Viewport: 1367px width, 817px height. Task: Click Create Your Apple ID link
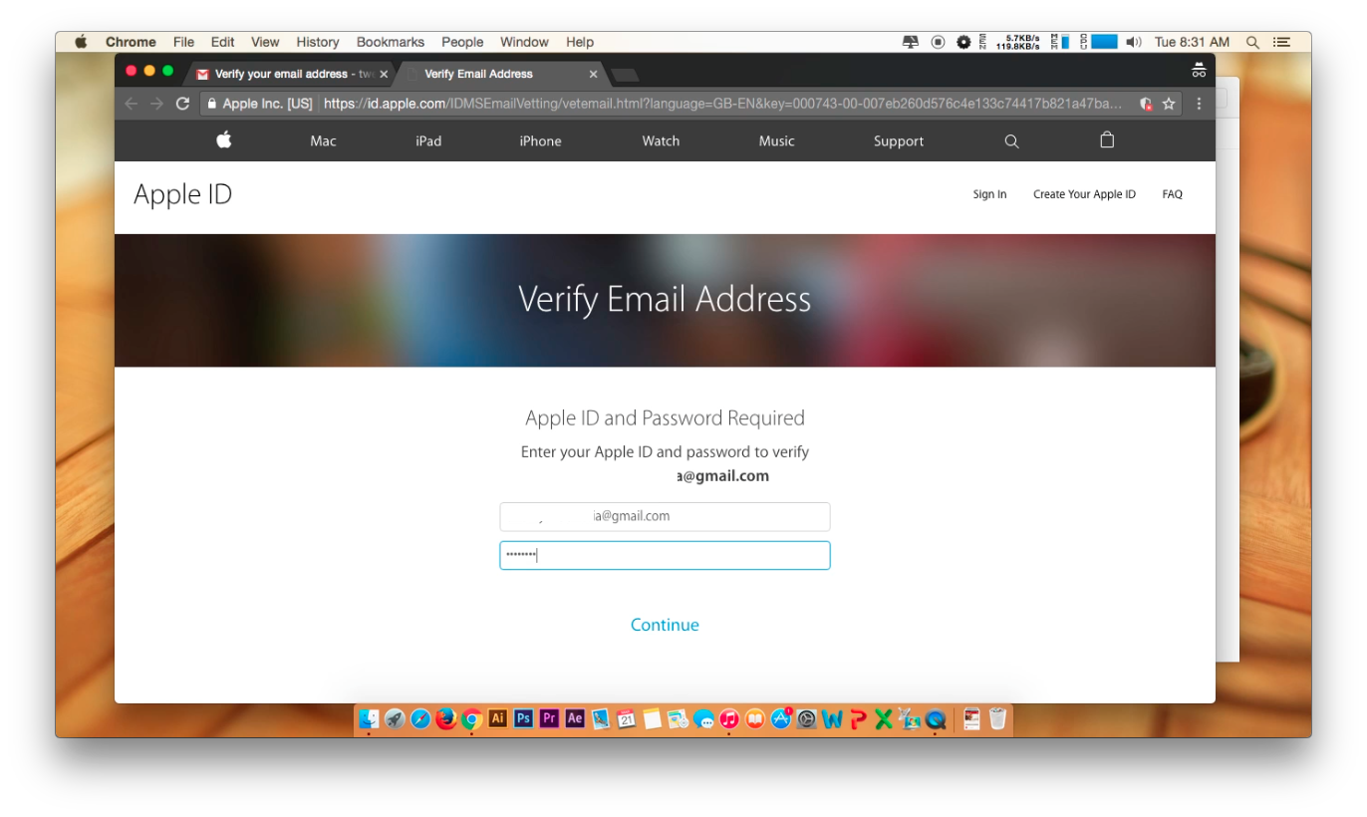click(x=1084, y=194)
